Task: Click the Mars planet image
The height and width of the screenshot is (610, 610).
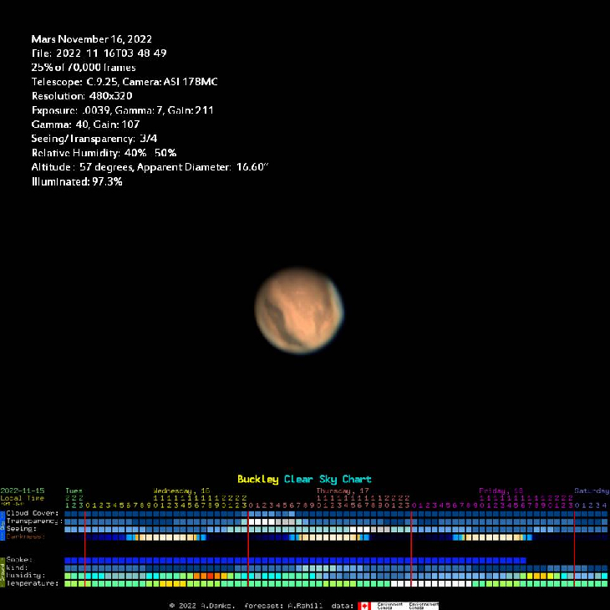Action: click(298, 310)
